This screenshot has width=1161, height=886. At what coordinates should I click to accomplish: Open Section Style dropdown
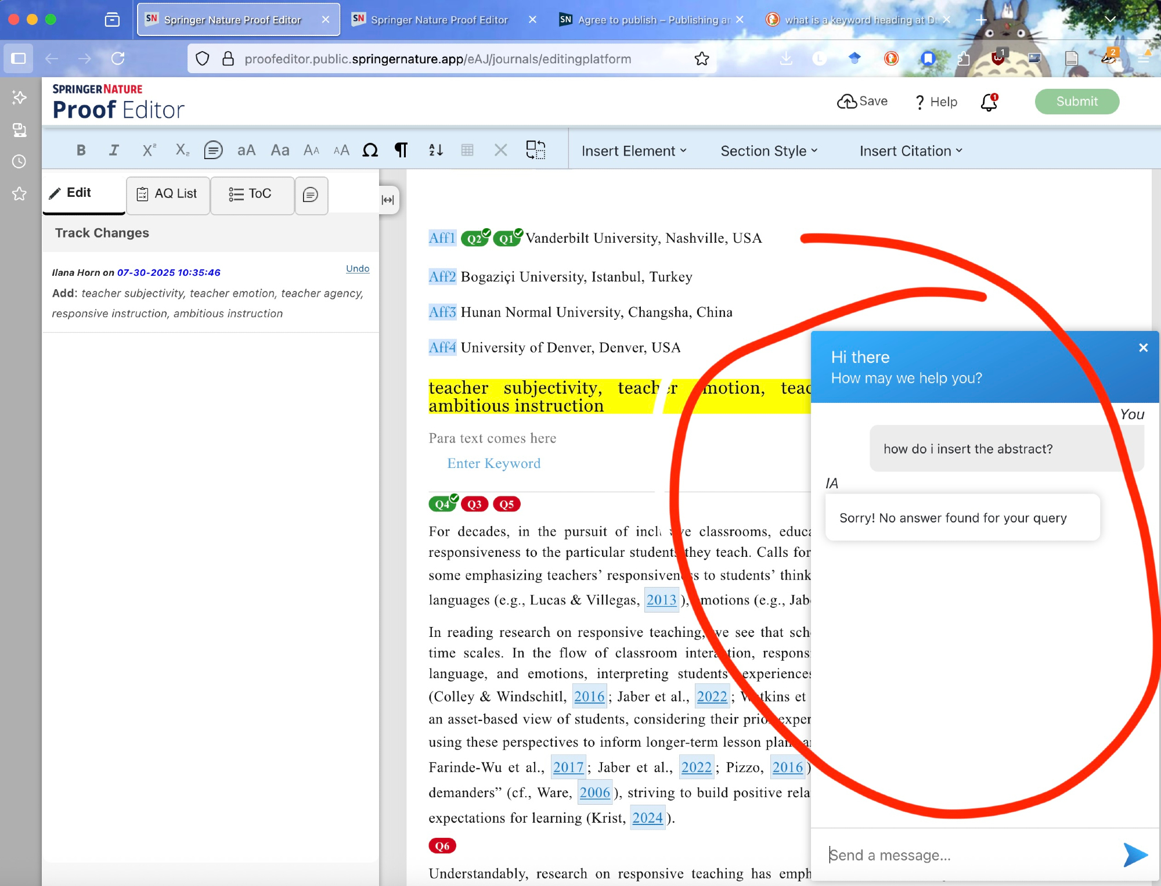[x=769, y=151]
